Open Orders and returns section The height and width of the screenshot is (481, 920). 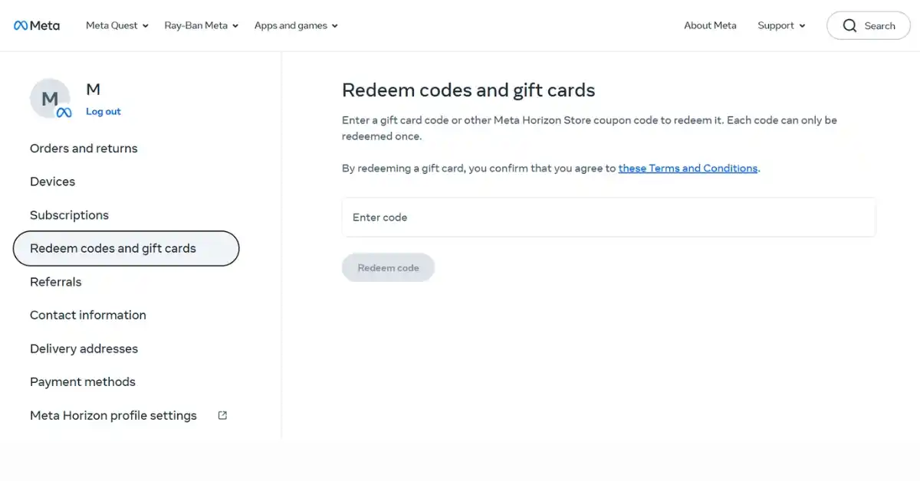tap(84, 149)
